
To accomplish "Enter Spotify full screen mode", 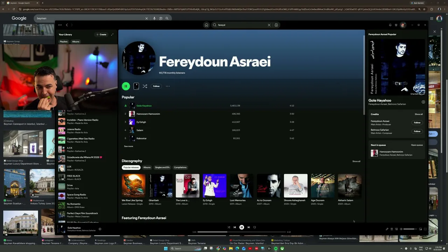I will [x=425, y=229].
